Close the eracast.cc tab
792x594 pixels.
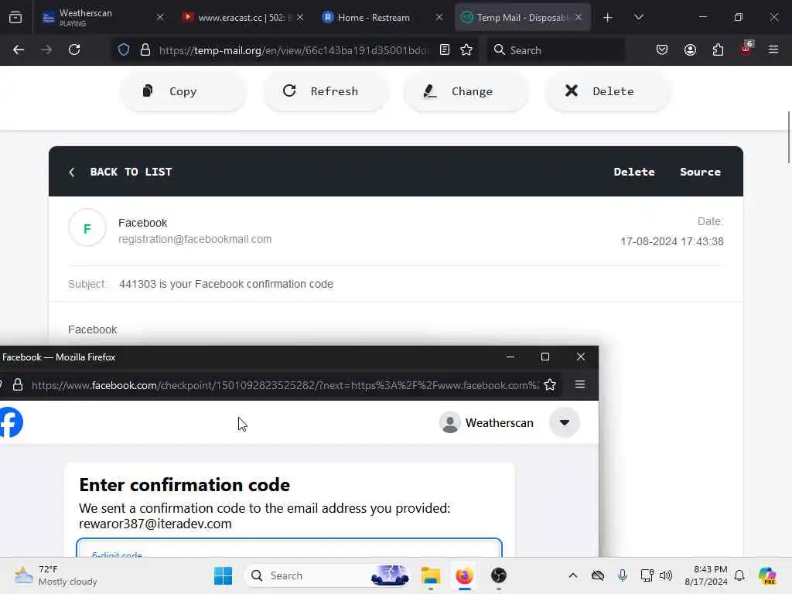point(300,18)
